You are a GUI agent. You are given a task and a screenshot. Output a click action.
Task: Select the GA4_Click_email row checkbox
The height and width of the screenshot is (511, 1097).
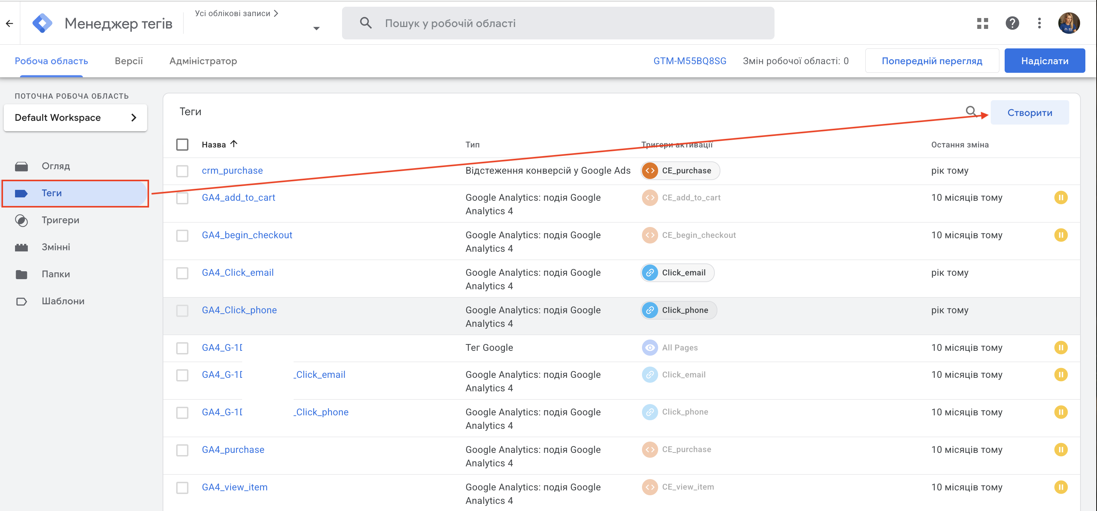[x=182, y=273]
